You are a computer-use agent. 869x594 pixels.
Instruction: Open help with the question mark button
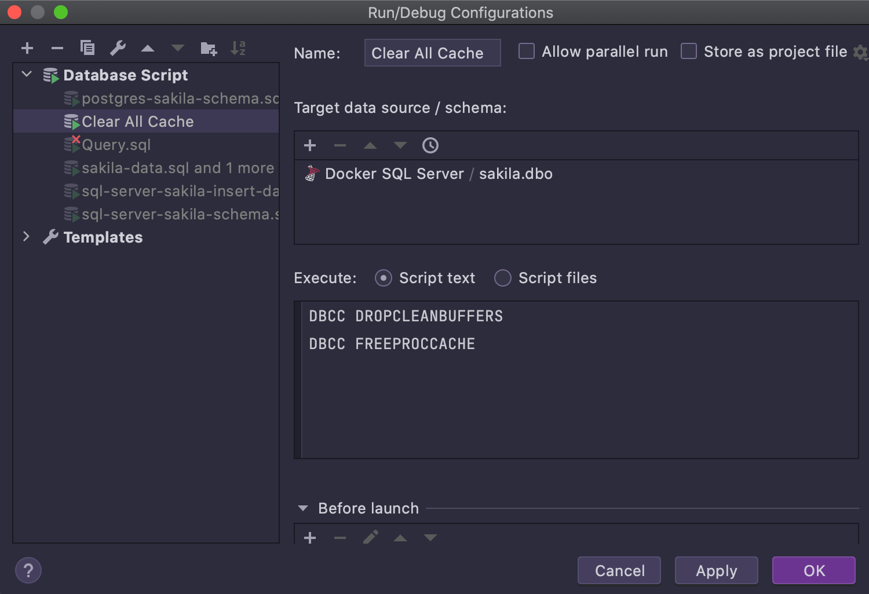click(28, 570)
